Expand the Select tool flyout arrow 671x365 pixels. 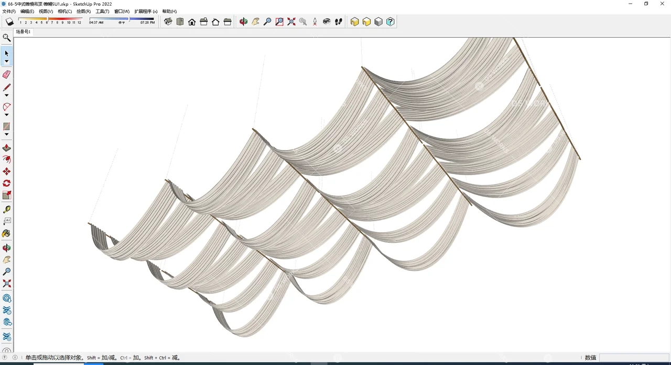pyautogui.click(x=6, y=61)
